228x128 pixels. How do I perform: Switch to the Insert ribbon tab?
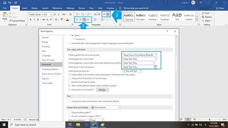click(x=24, y=8)
